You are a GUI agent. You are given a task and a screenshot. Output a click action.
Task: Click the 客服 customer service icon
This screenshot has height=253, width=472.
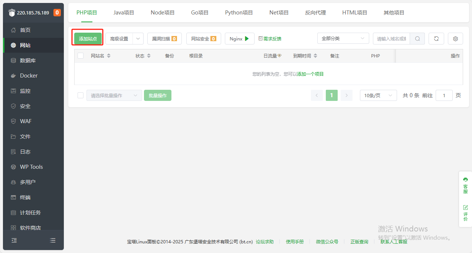465,180
